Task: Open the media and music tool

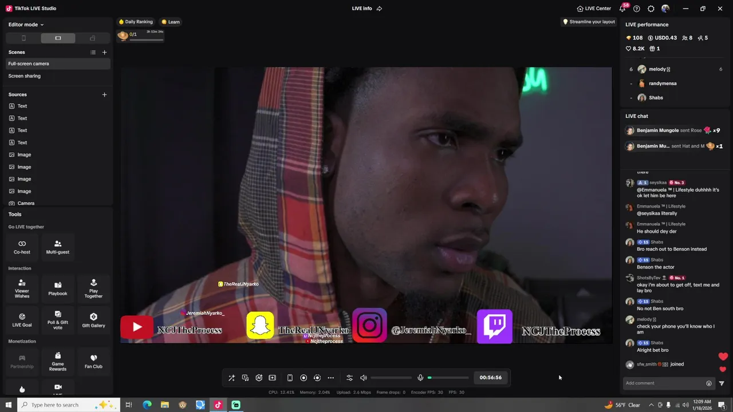Action: (245, 378)
